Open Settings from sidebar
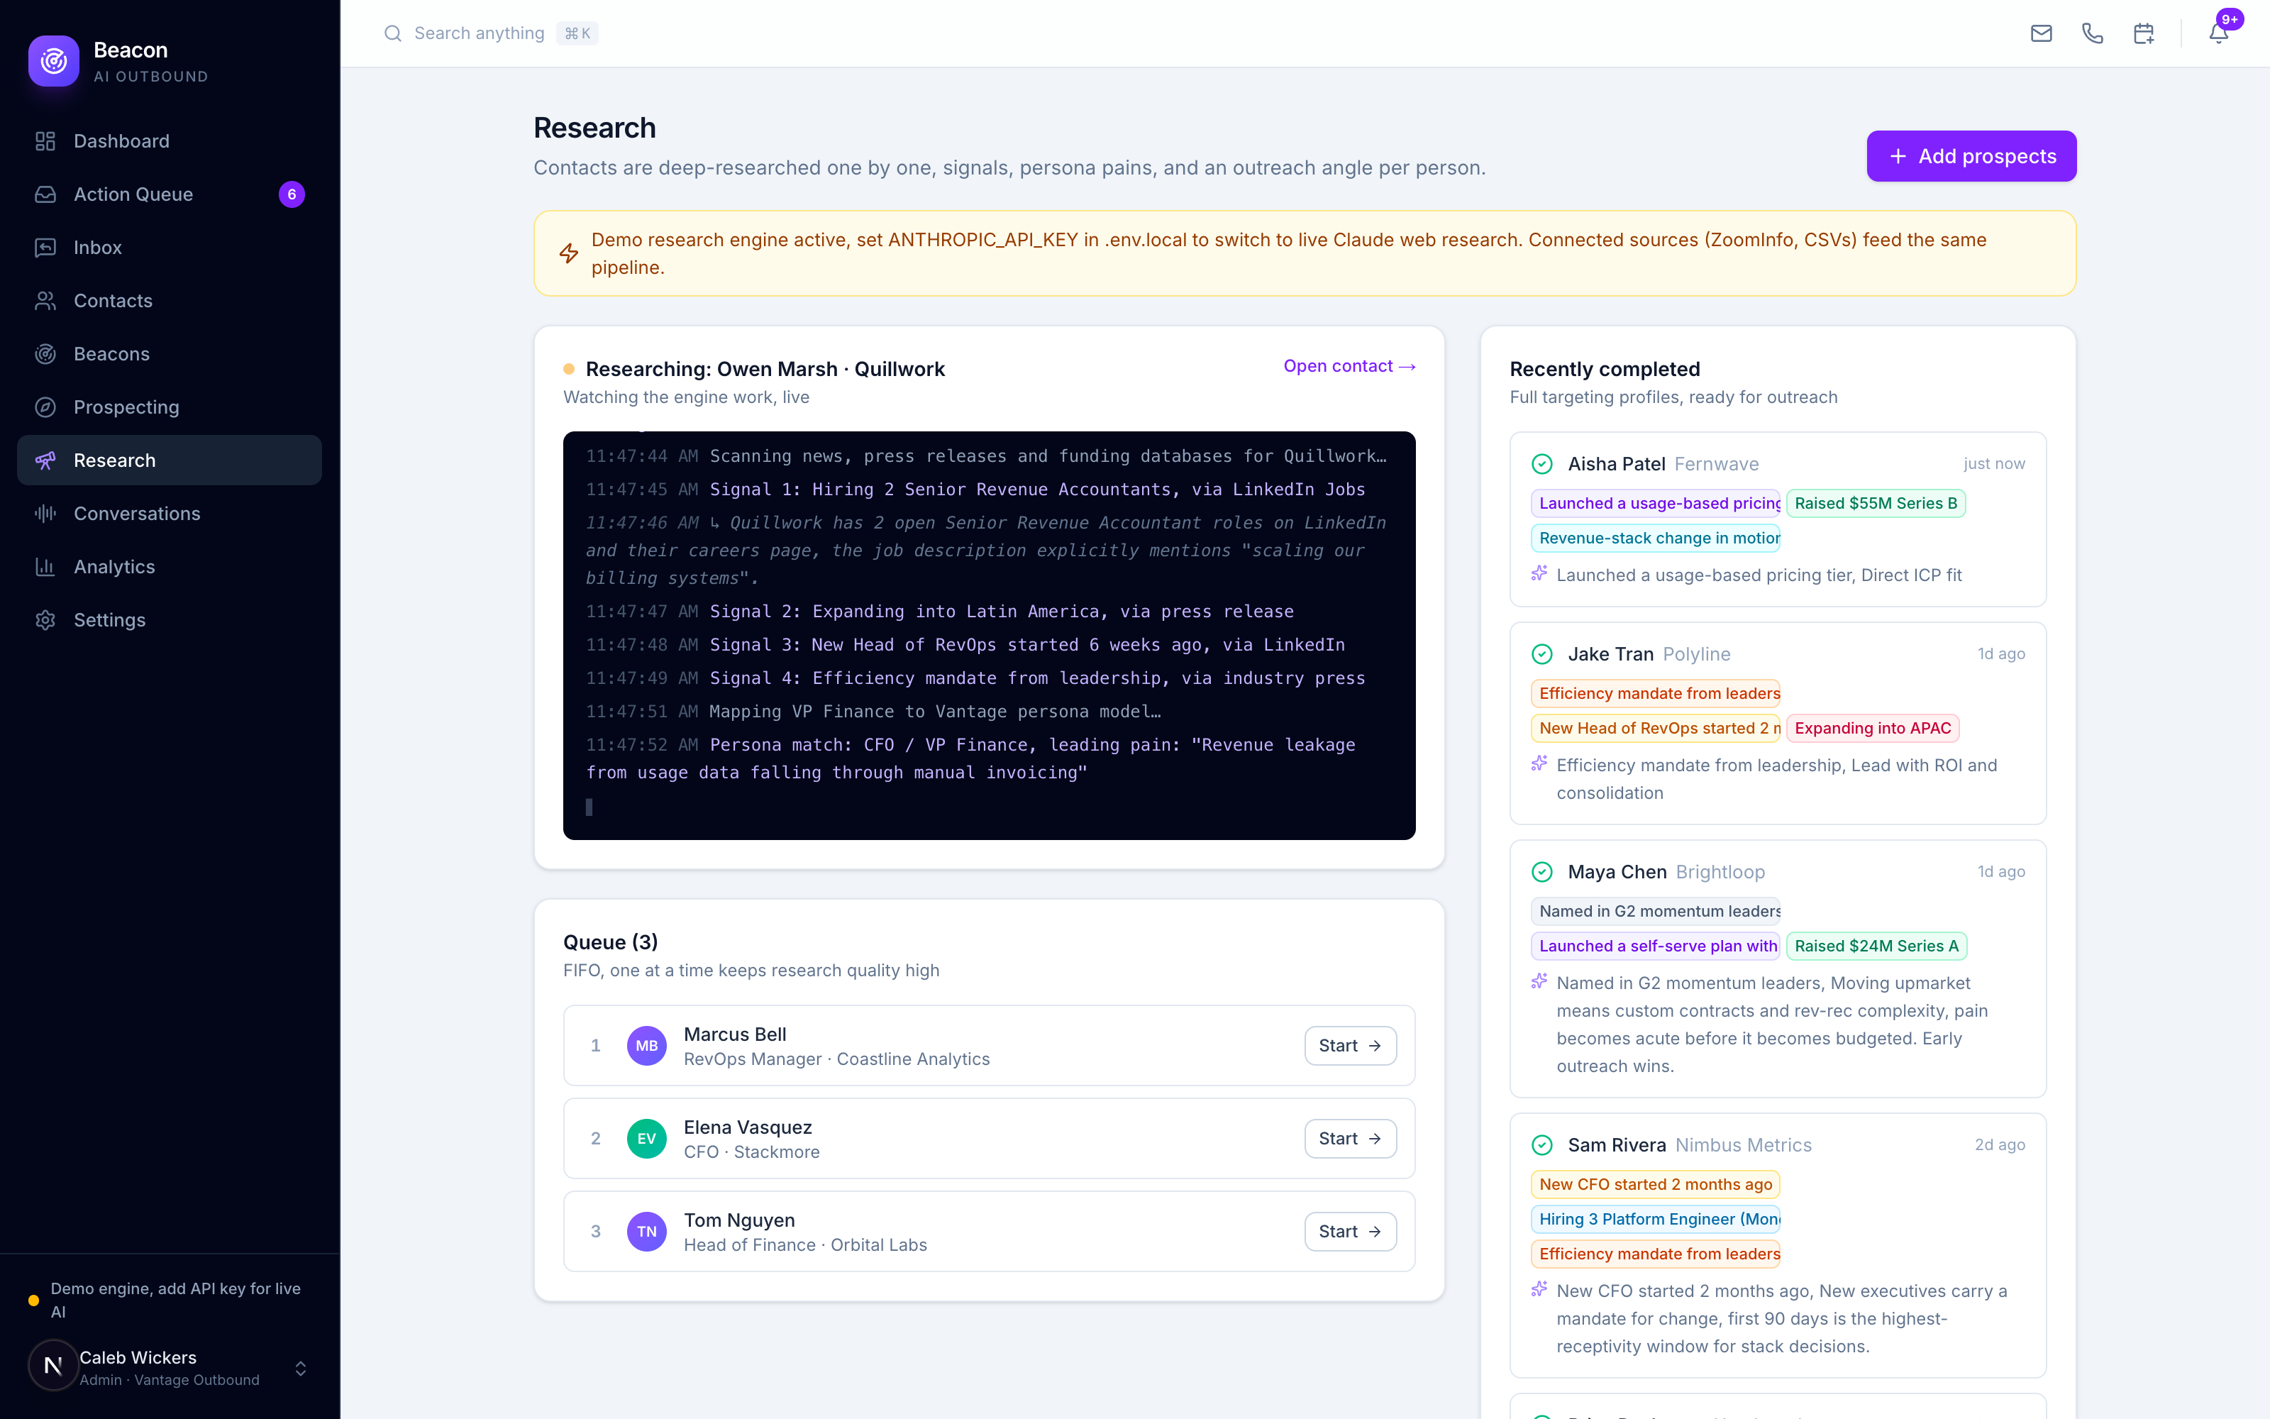 pos(169,620)
